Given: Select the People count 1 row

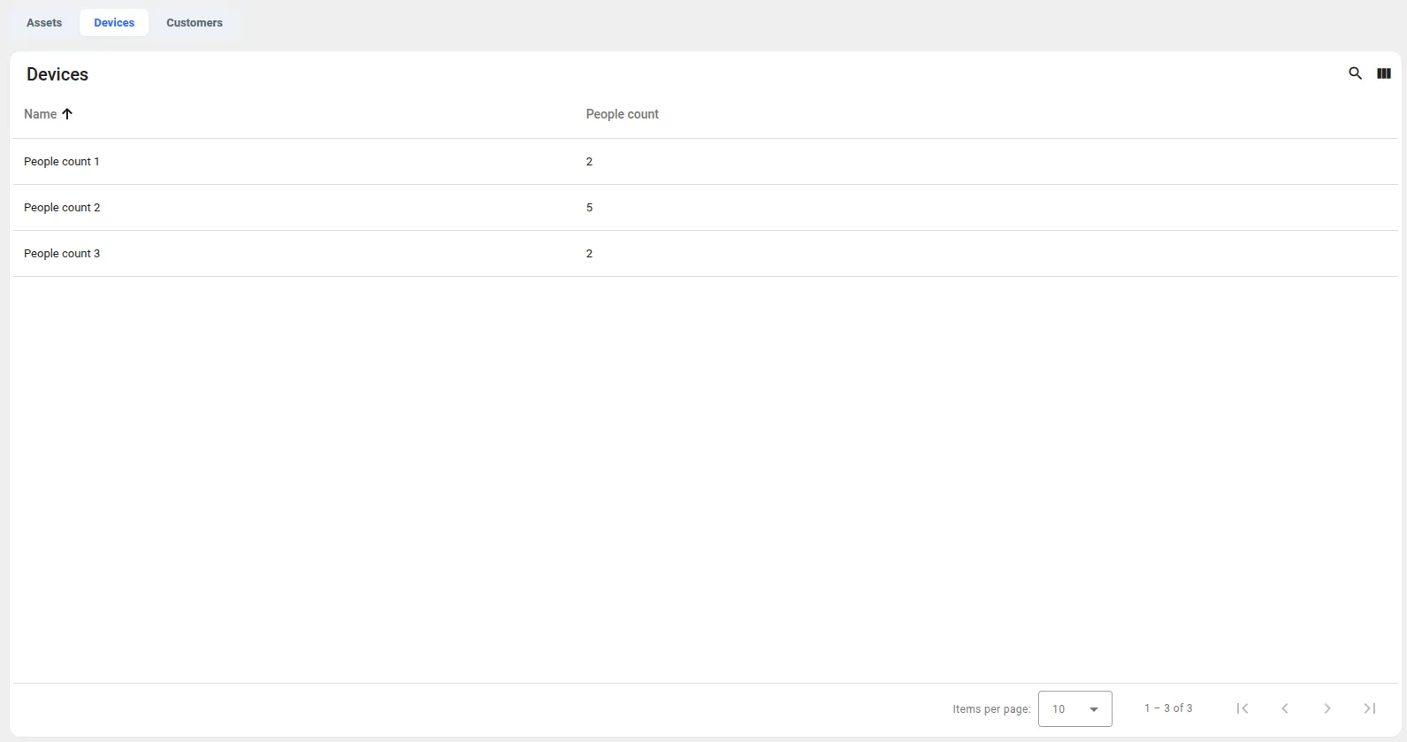Looking at the screenshot, I should [x=705, y=162].
